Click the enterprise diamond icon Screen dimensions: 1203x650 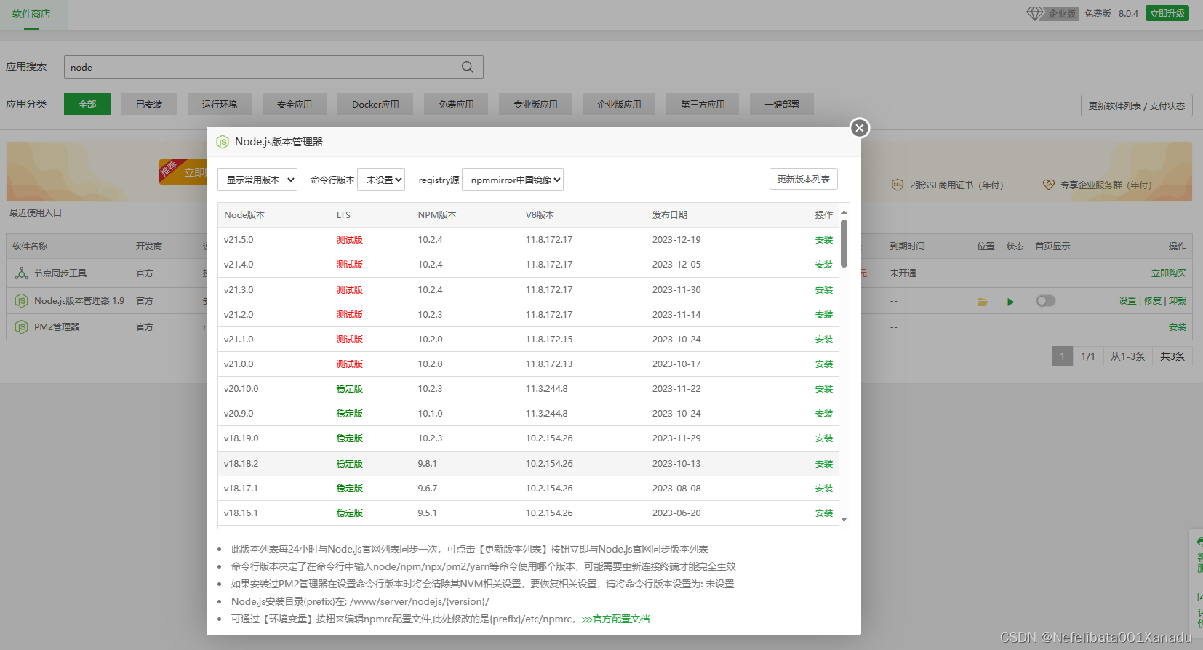point(1035,14)
